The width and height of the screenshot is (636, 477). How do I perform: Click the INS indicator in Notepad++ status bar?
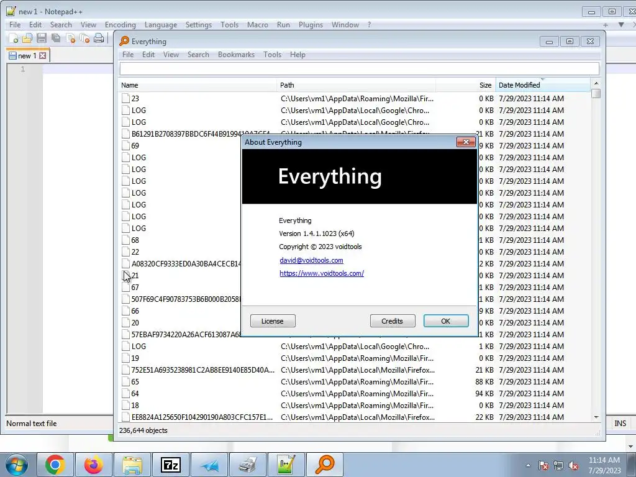620,424
